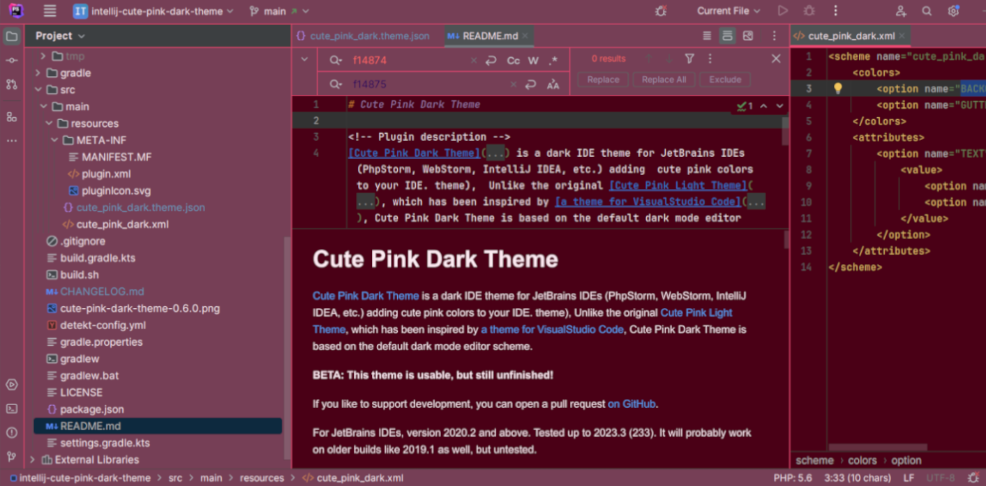Click the colors breadcrumb in XML editor
The width and height of the screenshot is (986, 486).
coord(862,460)
